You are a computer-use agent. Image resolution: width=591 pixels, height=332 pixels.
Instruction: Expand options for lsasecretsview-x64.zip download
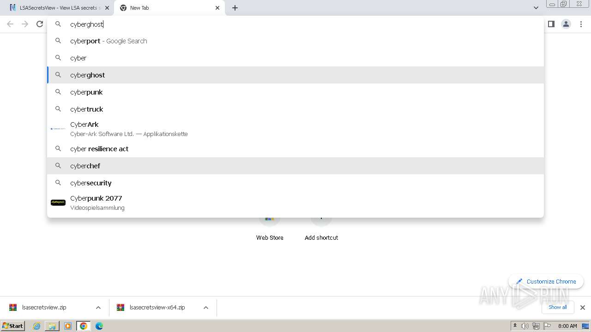coord(206,308)
